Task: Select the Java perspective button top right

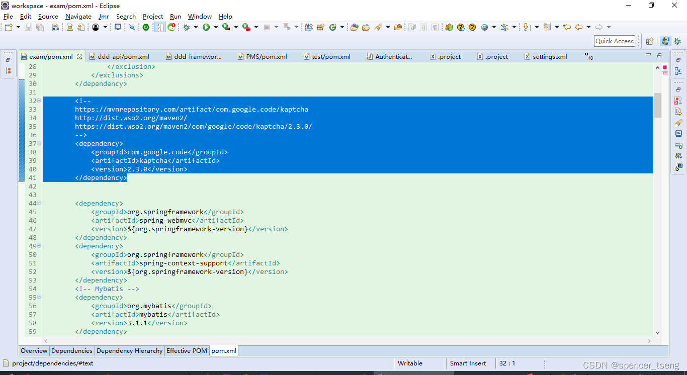Action: [665, 41]
